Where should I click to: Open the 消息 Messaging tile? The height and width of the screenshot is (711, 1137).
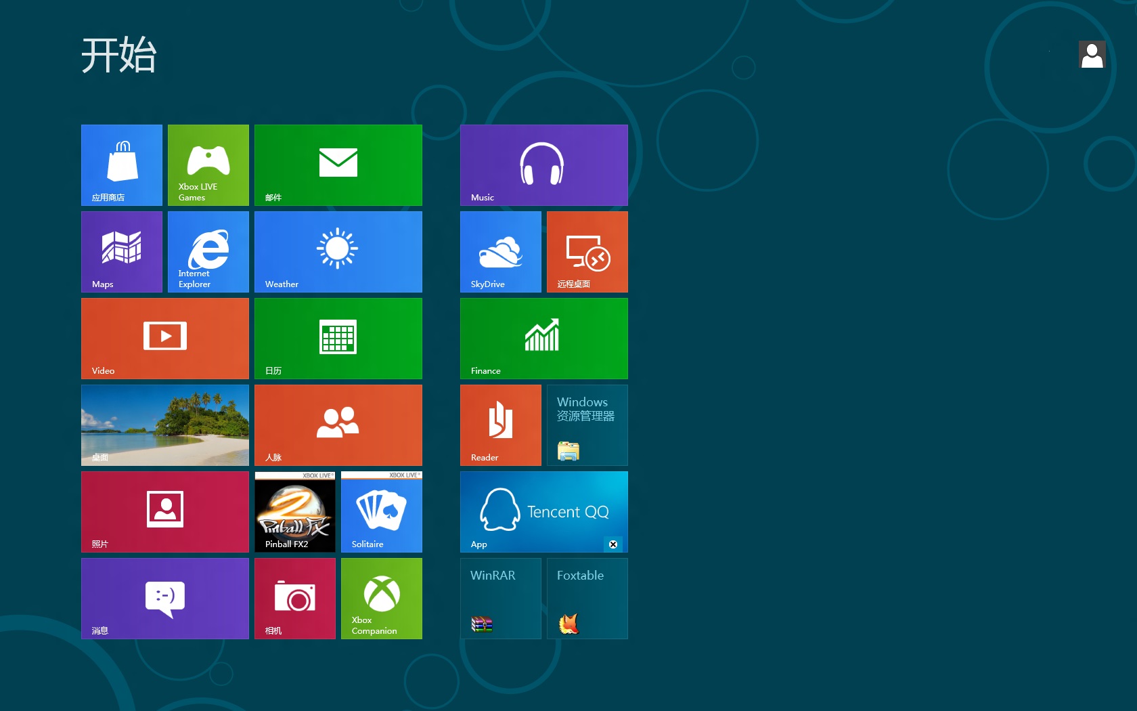point(165,599)
